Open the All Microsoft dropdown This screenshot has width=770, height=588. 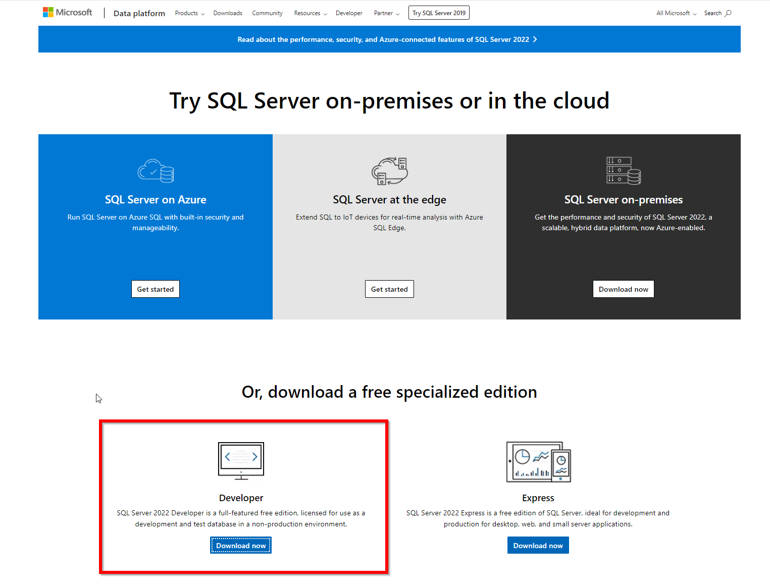[677, 13]
